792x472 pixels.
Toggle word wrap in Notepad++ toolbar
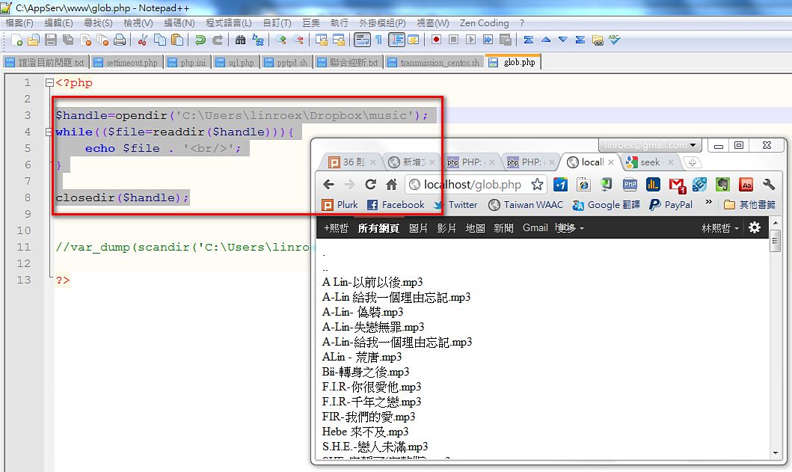point(362,40)
